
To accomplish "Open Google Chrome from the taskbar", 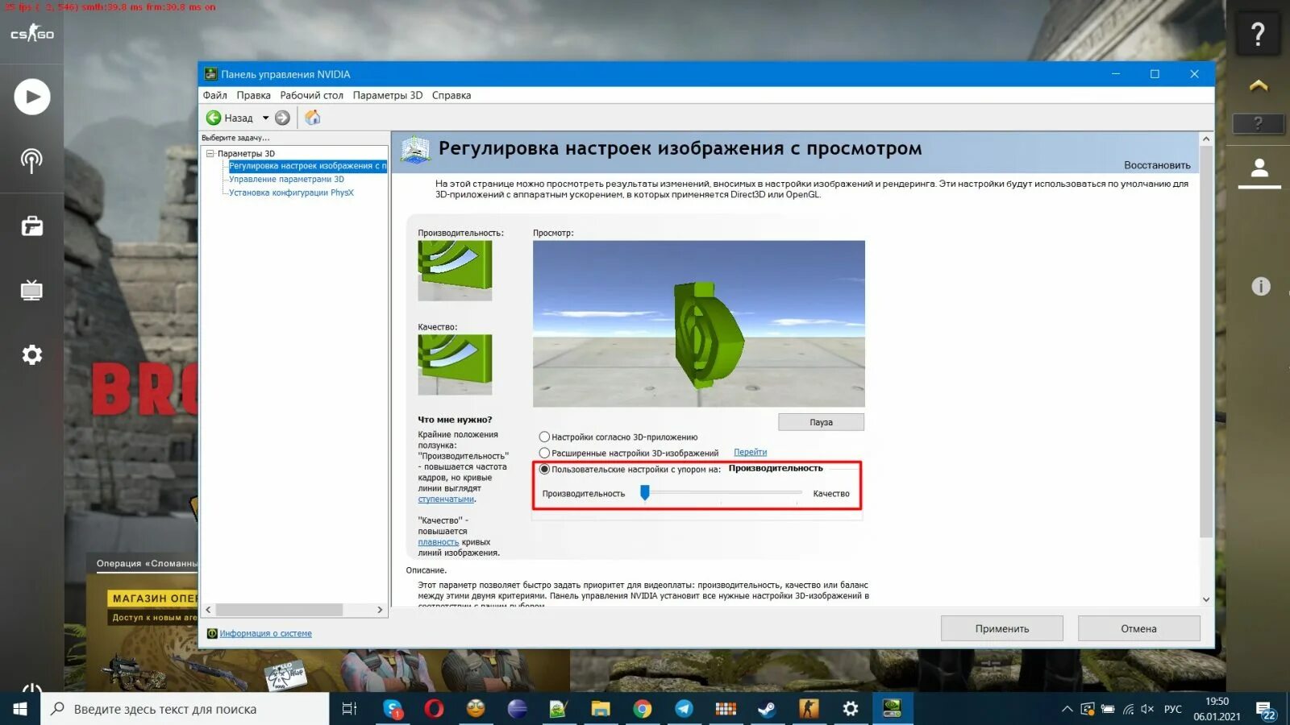I will 643,709.
